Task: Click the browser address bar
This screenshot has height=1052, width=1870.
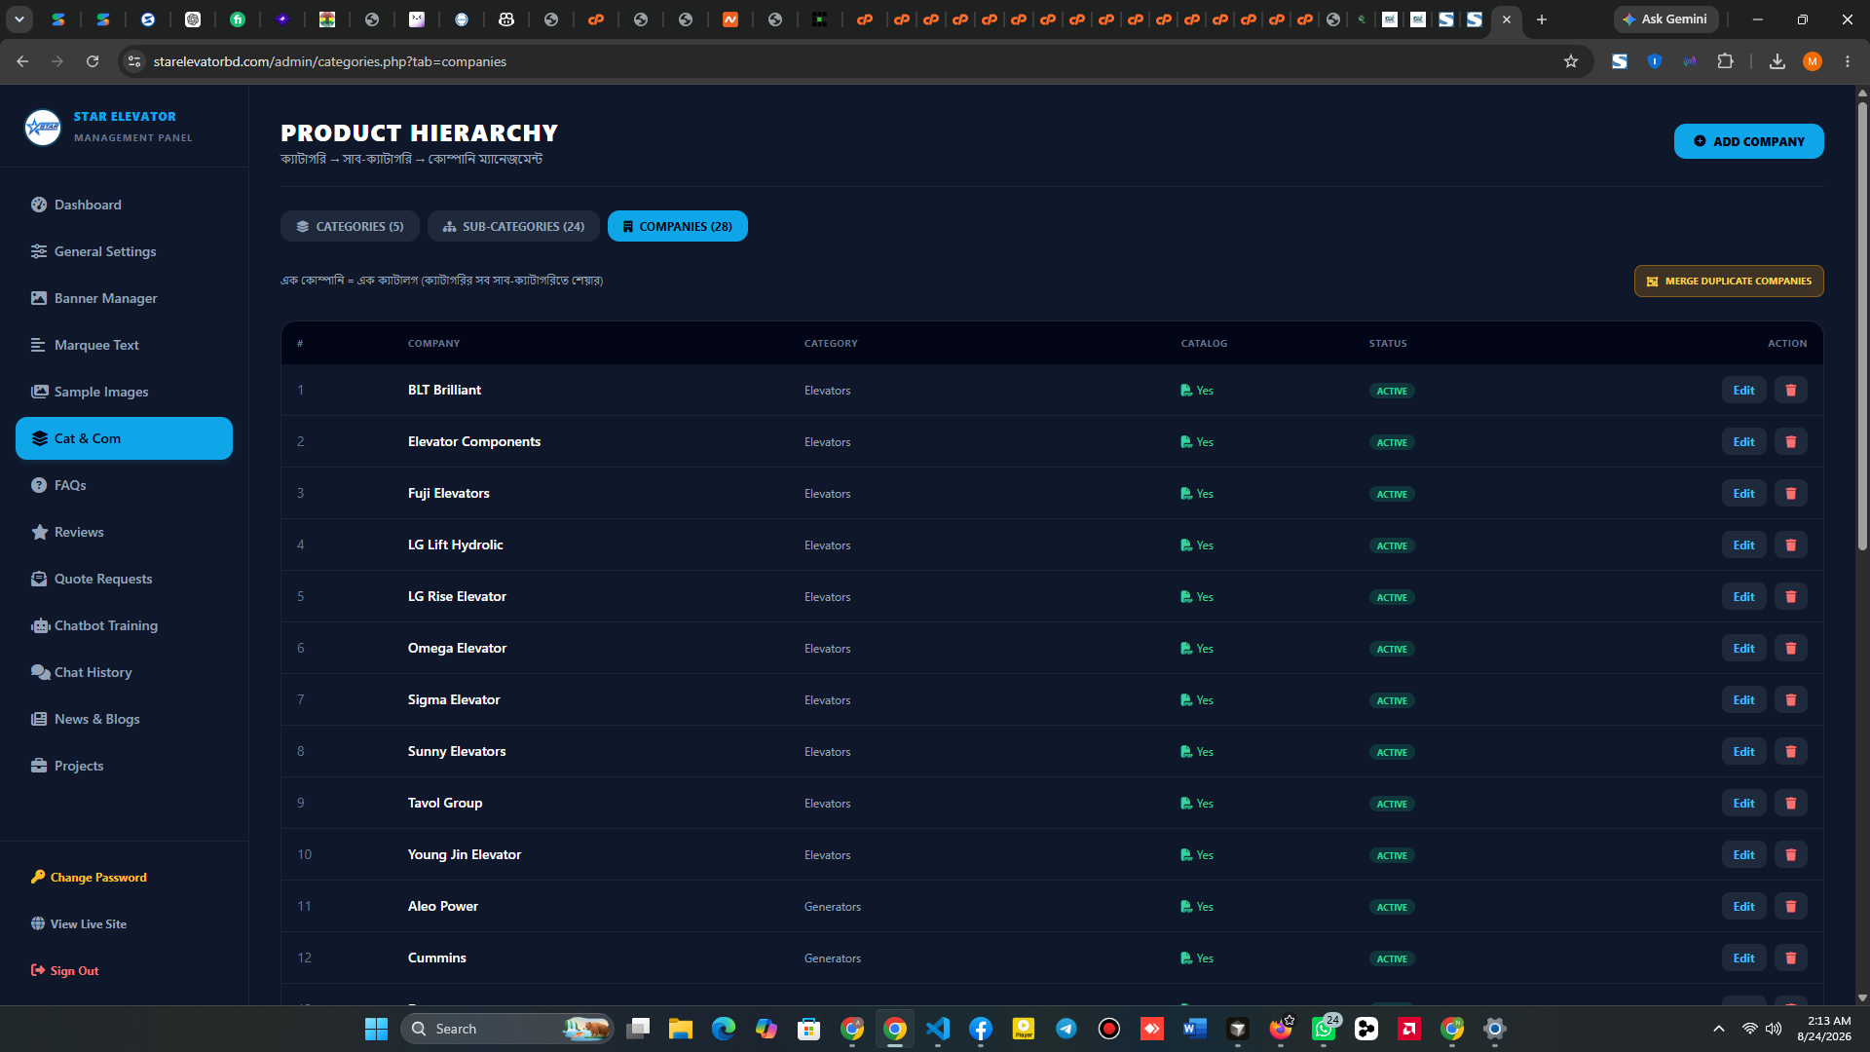Action: coord(847,61)
